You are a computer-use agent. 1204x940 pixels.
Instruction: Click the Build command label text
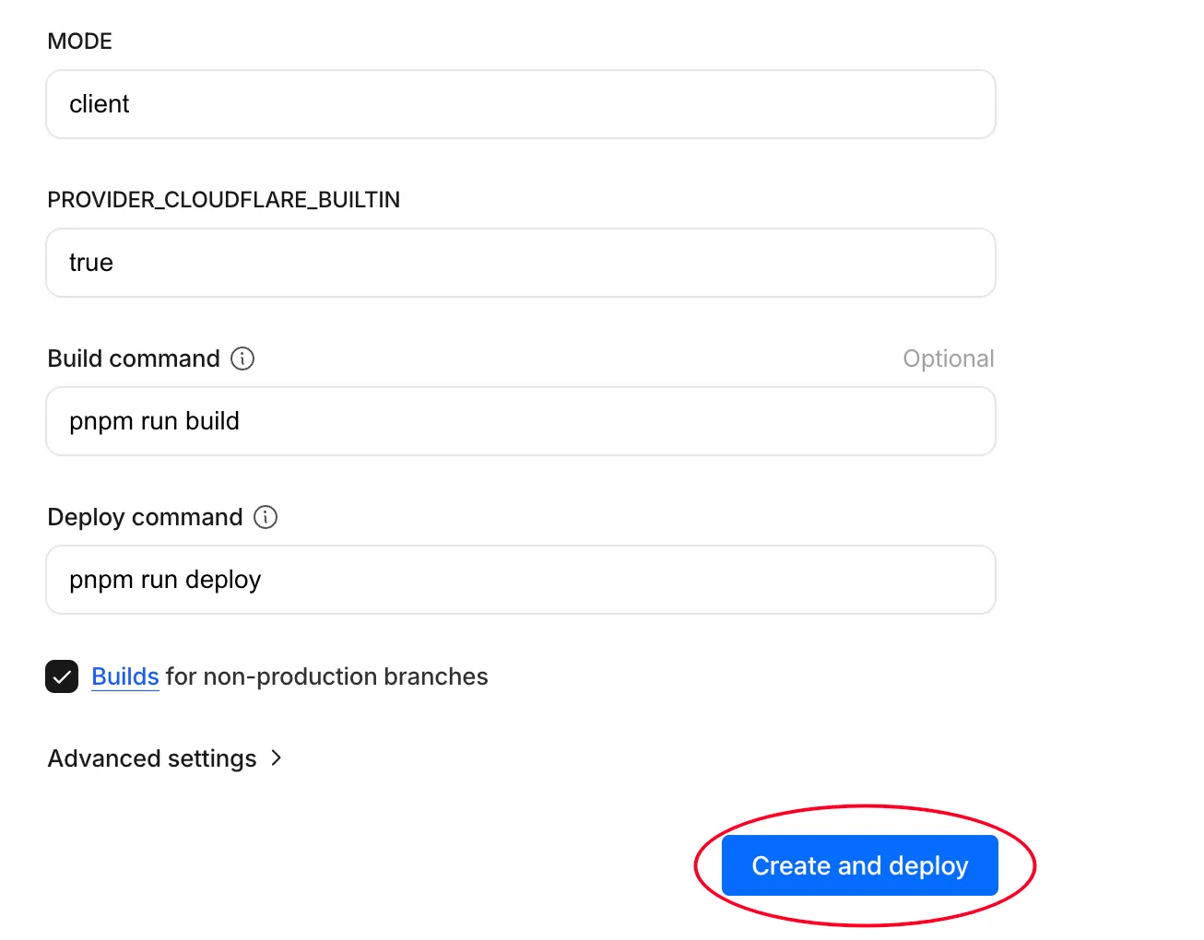coord(134,358)
